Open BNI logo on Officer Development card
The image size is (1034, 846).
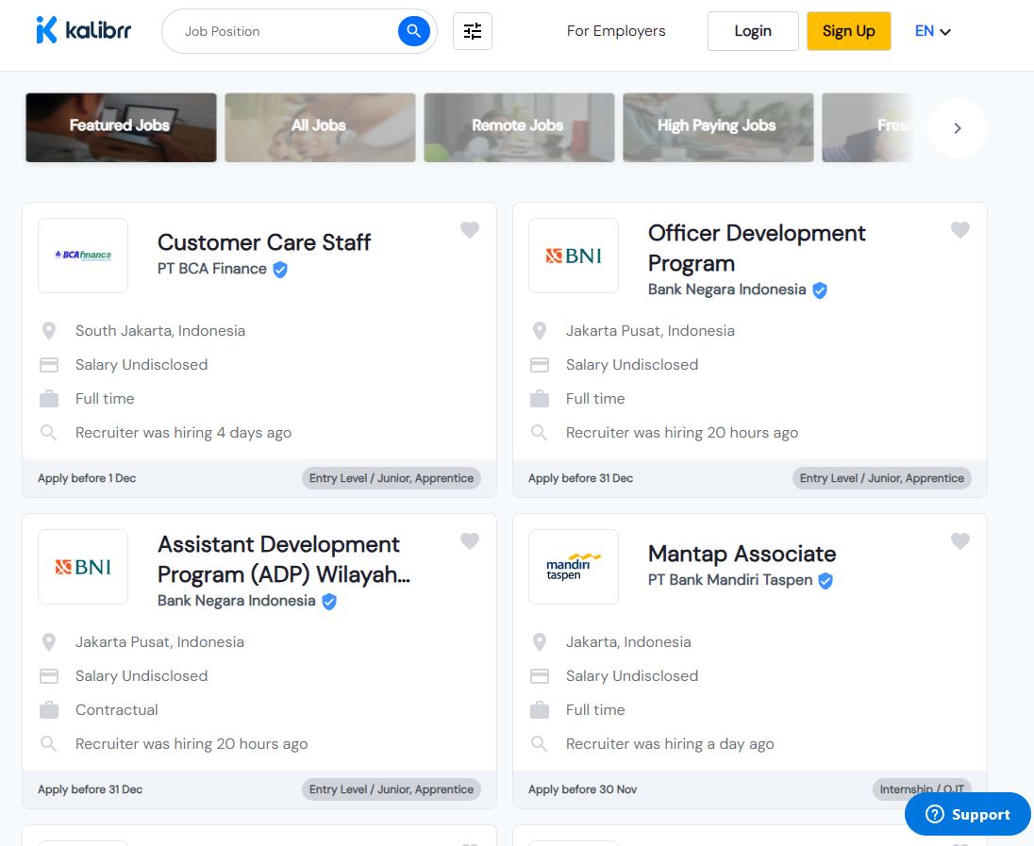pyautogui.click(x=574, y=256)
